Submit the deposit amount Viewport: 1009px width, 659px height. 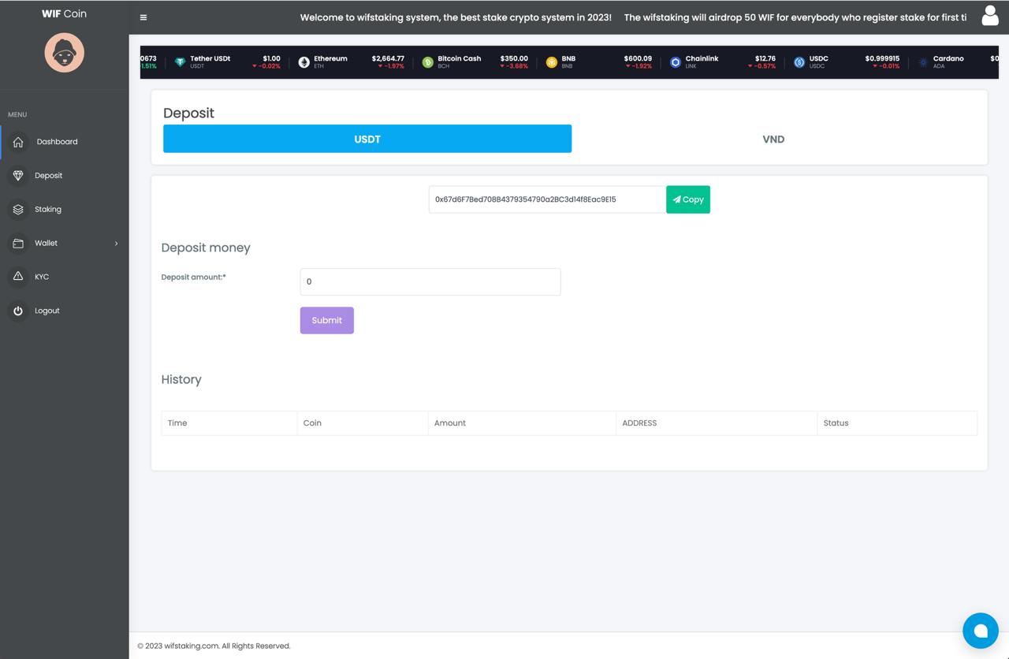[327, 320]
